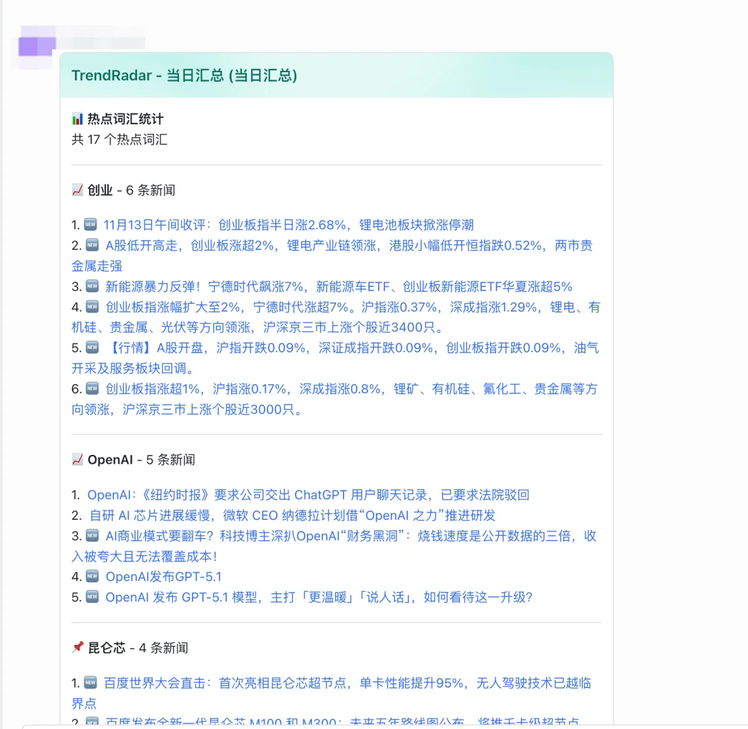Click the NEW badge beside OpenAI发布GPT-5.1
The image size is (748, 729).
[x=92, y=576]
